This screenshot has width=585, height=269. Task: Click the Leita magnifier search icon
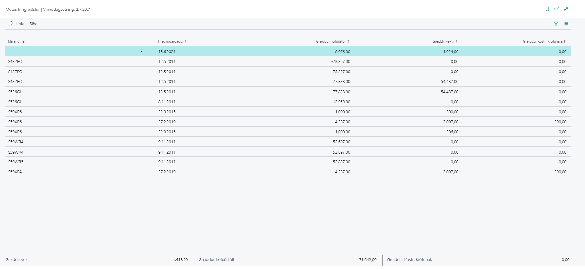[11, 24]
